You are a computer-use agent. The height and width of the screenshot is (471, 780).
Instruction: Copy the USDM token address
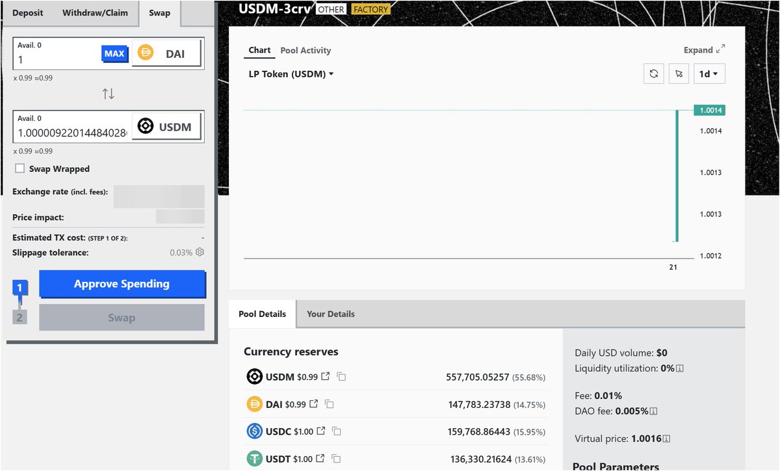coord(341,377)
